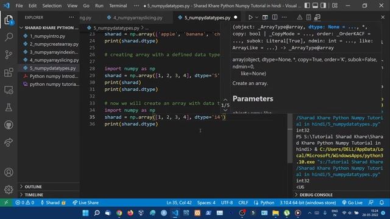Viewport: 390px width, 219px height.
Task: Open Google Chrome from taskbar
Action: 119,213
